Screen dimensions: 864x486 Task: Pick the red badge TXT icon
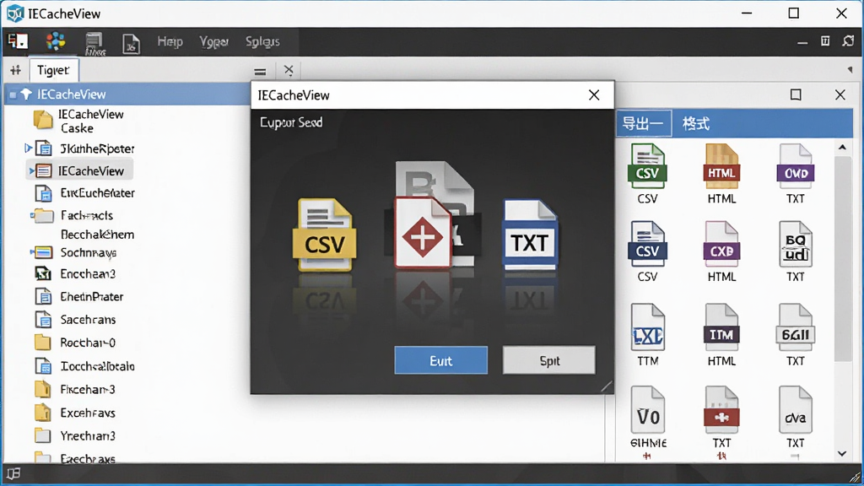click(x=721, y=410)
